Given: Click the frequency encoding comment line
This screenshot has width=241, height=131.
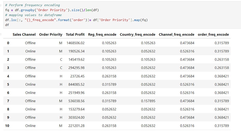Looking at the screenshot, I should [32, 5].
